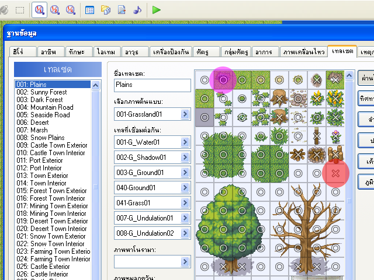374x280 pixels.
Task: Set map zoom to 1/1 scale
Action: (x=39, y=10)
